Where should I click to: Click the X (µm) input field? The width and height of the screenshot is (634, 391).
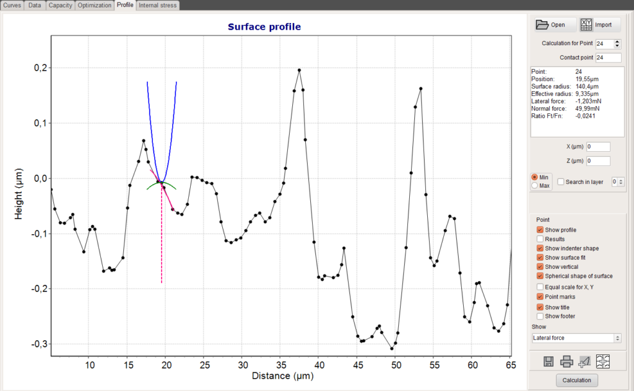(597, 147)
